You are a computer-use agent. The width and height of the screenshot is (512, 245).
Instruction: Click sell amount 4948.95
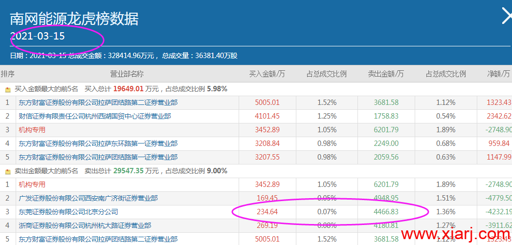click(386, 199)
